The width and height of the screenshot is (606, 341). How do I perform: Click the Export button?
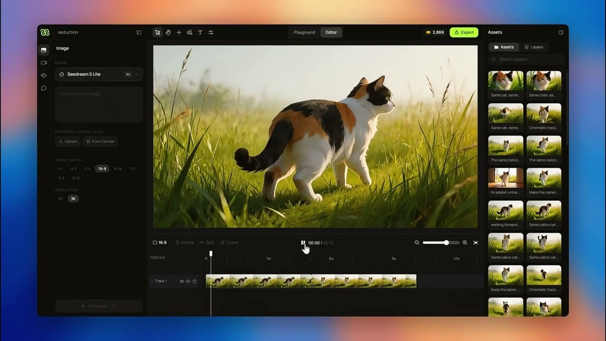[464, 32]
